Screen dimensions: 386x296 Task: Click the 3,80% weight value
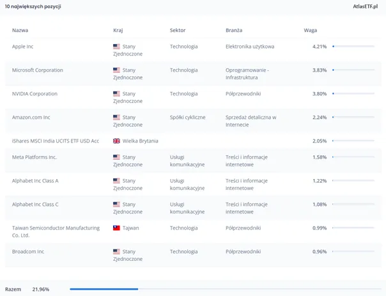point(320,94)
